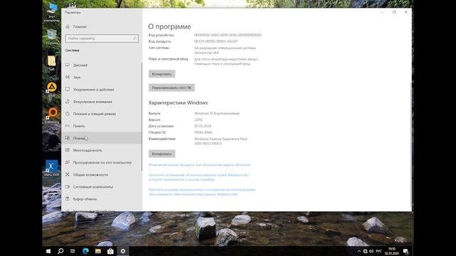The width and height of the screenshot is (456, 256).
Task: Select installation date value 02.03.2024
Action: (x=202, y=126)
